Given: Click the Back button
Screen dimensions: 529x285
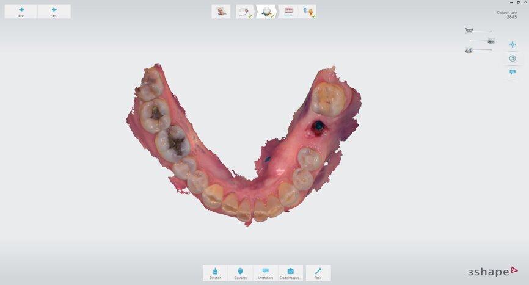Looking at the screenshot, I should (21, 12).
